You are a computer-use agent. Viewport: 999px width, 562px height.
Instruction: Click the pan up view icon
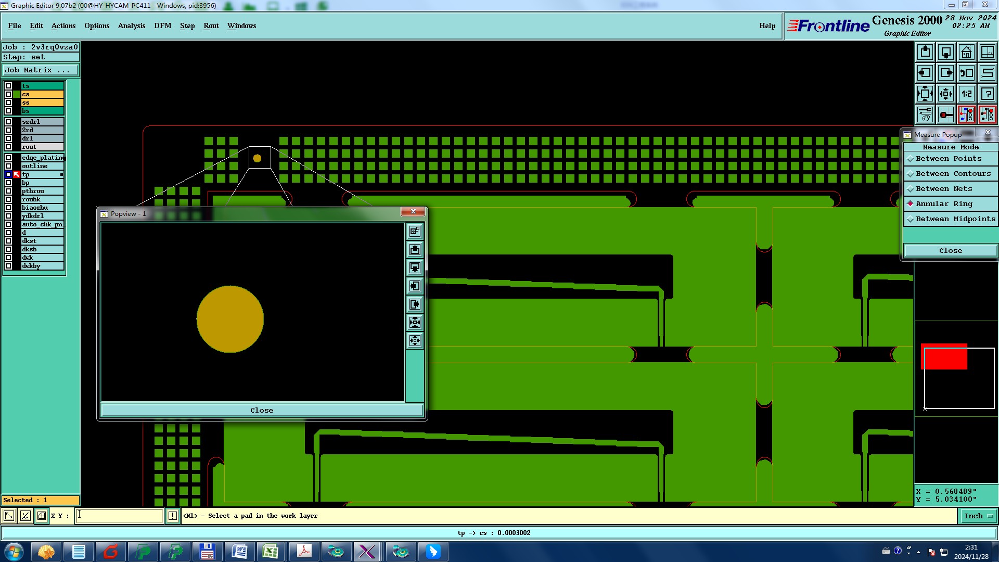tap(925, 52)
